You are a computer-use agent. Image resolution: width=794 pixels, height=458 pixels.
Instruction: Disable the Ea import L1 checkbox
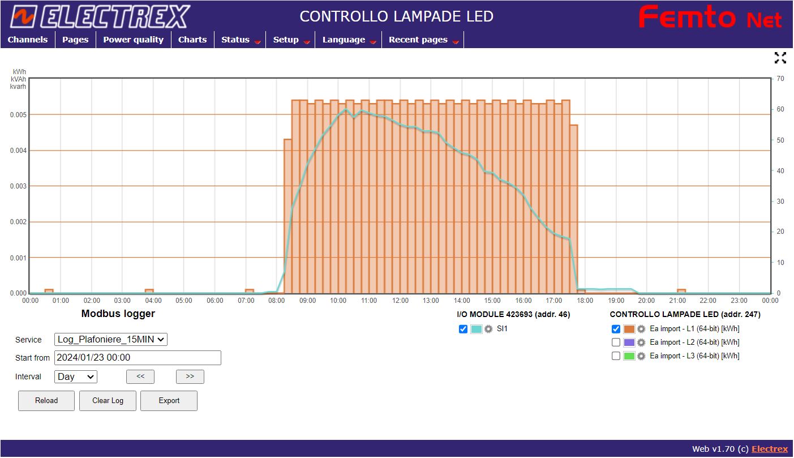coord(616,329)
